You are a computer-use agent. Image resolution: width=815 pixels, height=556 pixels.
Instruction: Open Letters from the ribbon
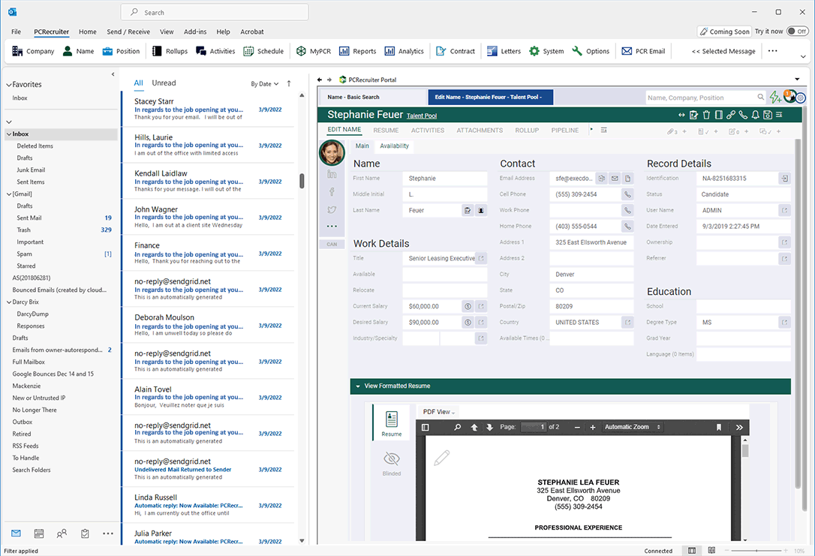(x=504, y=51)
